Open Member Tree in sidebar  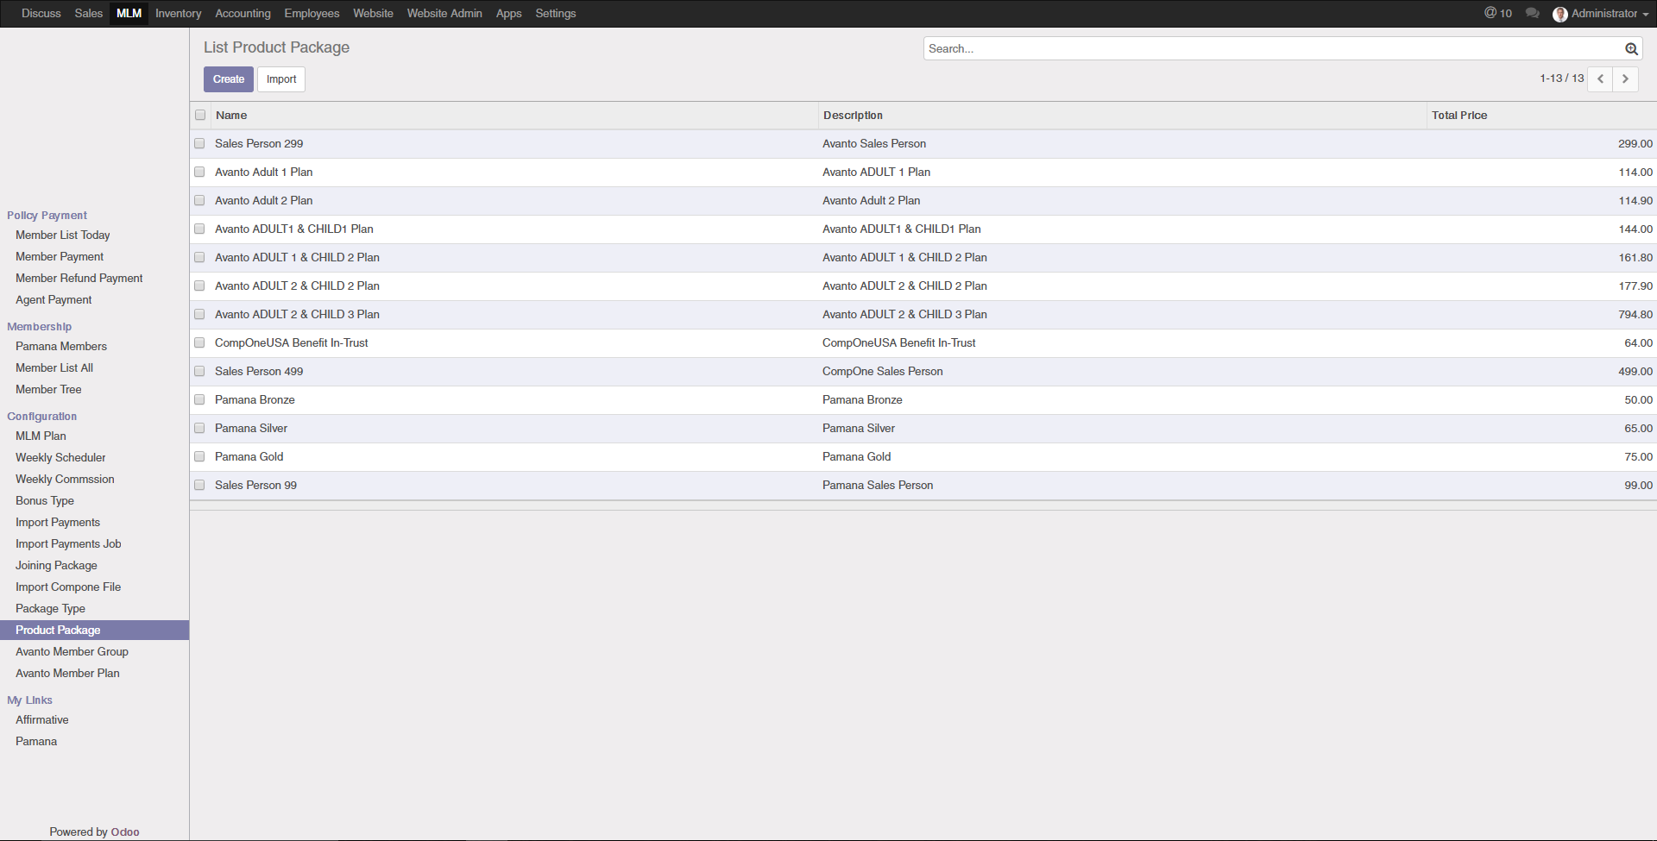pos(48,389)
